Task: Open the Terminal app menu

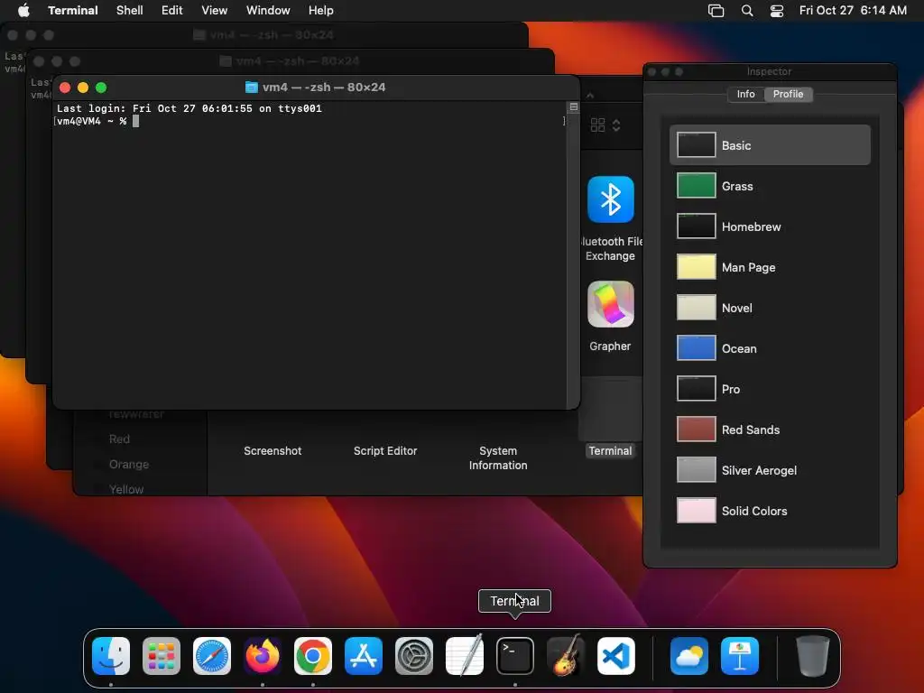Action: click(x=73, y=11)
